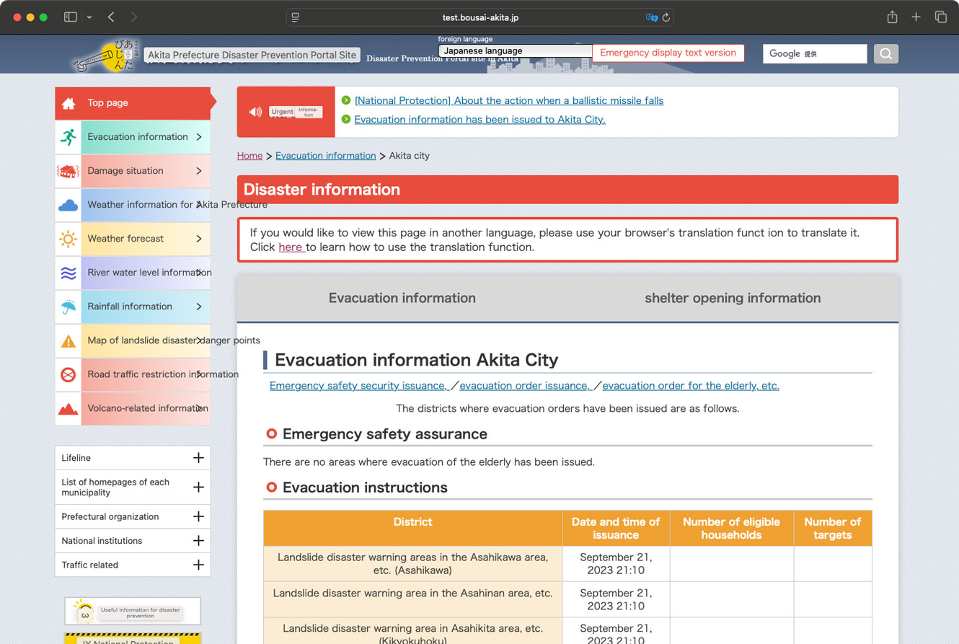959x644 pixels.
Task: Open the foreign language selector
Action: click(515, 51)
